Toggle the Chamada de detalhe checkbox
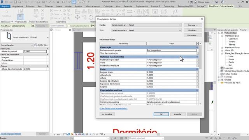This screenshot has width=249, height=140. click(69, 26)
